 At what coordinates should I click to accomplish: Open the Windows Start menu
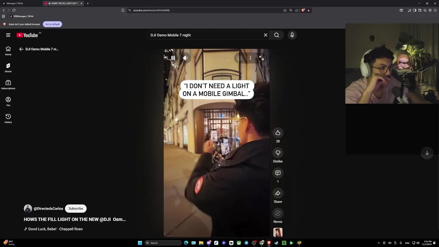pyautogui.click(x=140, y=243)
